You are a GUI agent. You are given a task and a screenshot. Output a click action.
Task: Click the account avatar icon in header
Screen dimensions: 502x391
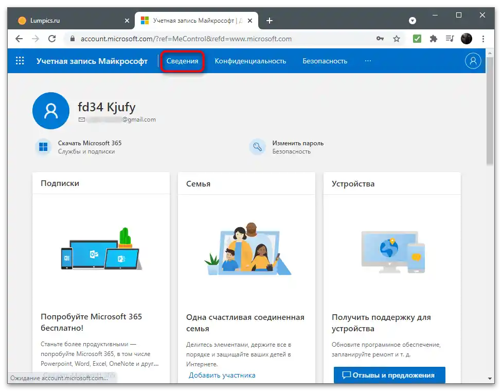click(473, 61)
